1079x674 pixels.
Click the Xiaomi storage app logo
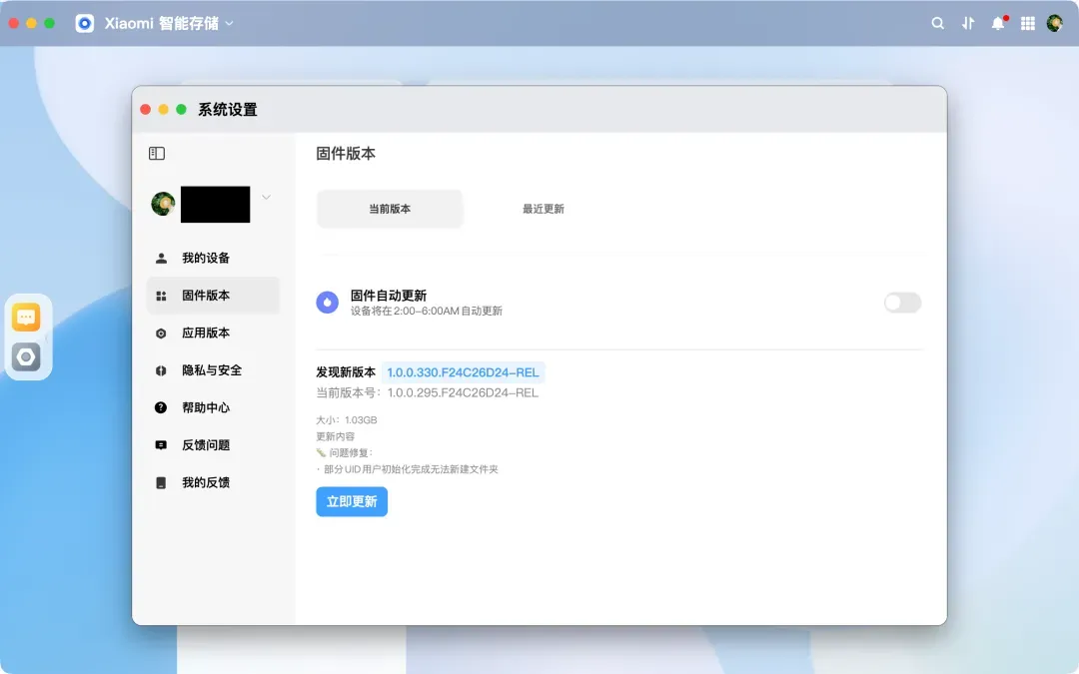pyautogui.click(x=85, y=23)
